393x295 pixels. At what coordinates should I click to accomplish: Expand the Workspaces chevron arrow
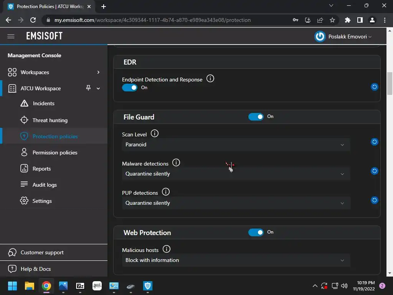click(98, 72)
